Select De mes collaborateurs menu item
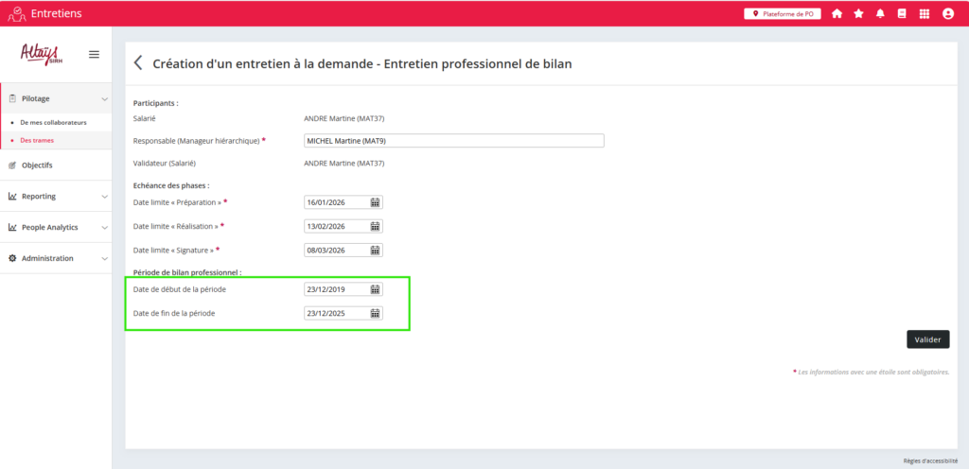The width and height of the screenshot is (969, 469). (53, 123)
